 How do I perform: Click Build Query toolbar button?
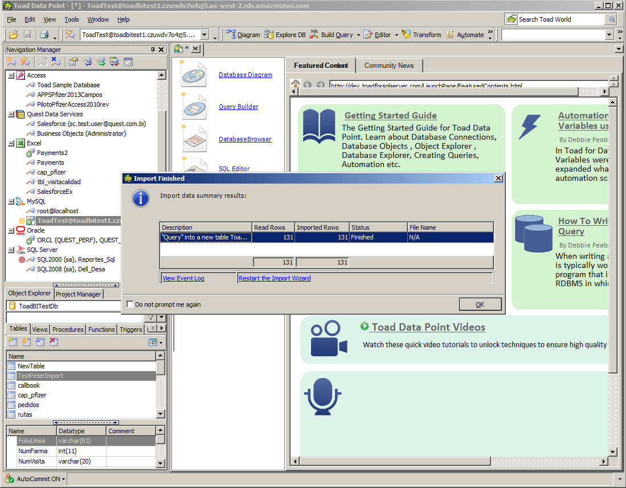click(x=332, y=35)
